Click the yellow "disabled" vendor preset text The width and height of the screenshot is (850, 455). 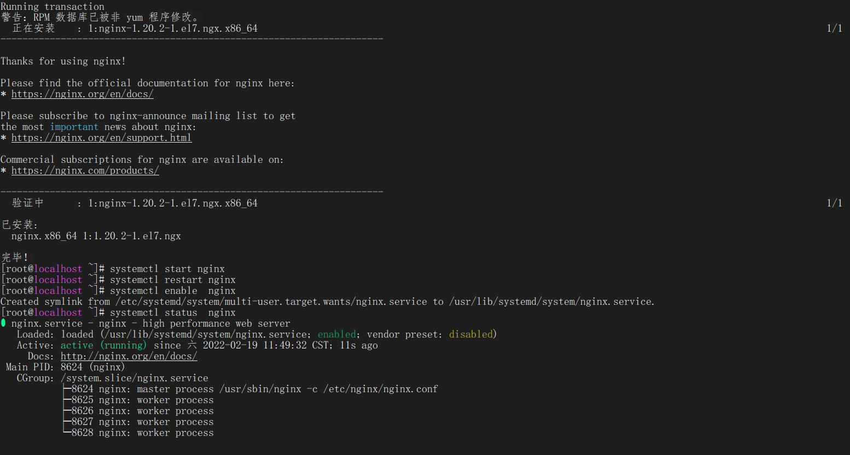pyautogui.click(x=470, y=334)
